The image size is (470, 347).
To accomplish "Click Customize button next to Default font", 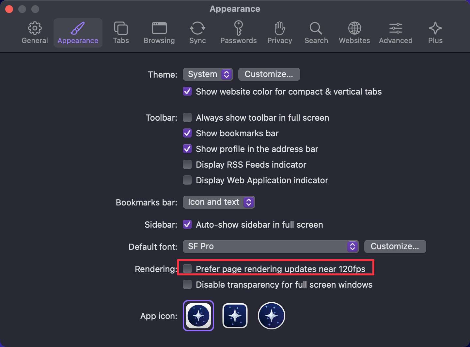I will pyautogui.click(x=395, y=247).
